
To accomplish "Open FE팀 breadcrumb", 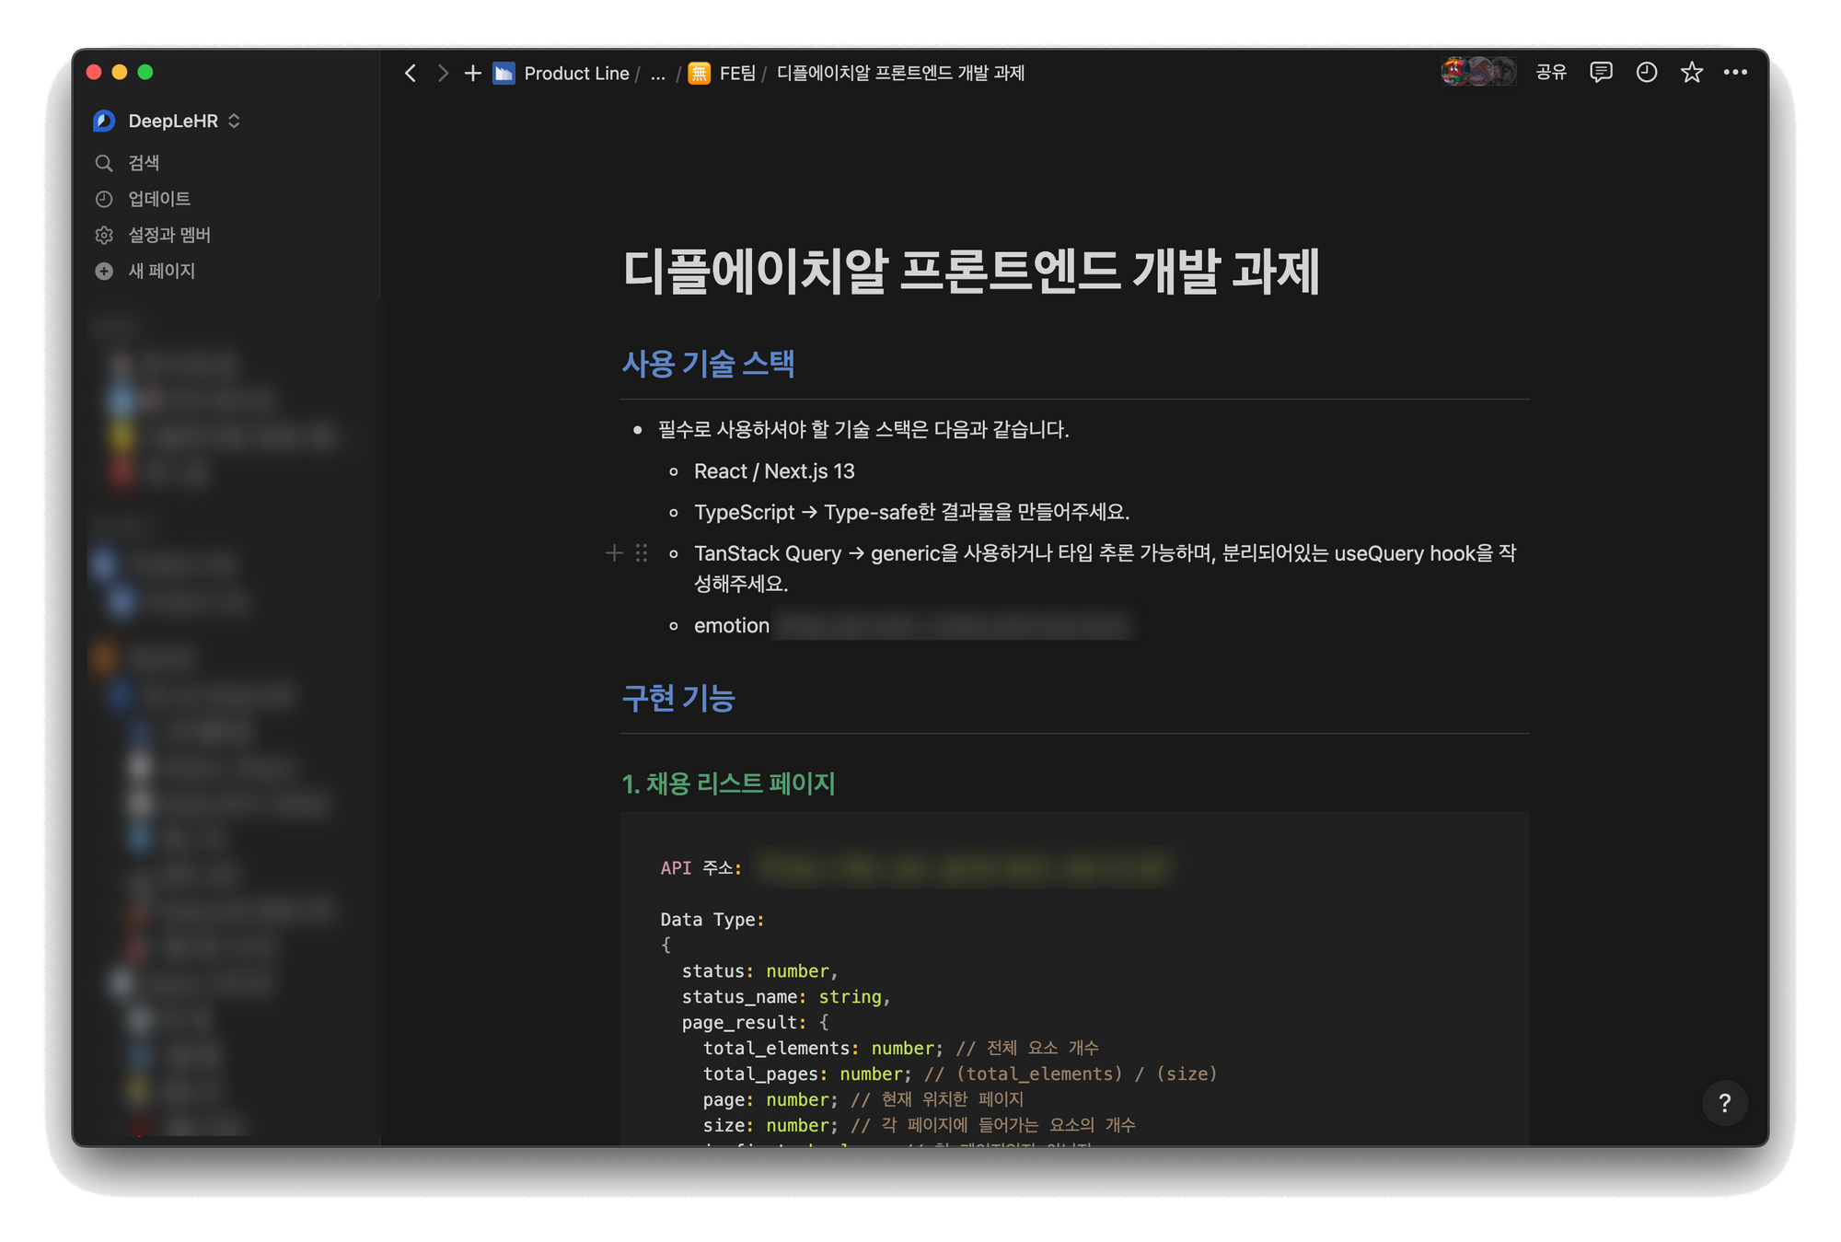I will pos(737,73).
